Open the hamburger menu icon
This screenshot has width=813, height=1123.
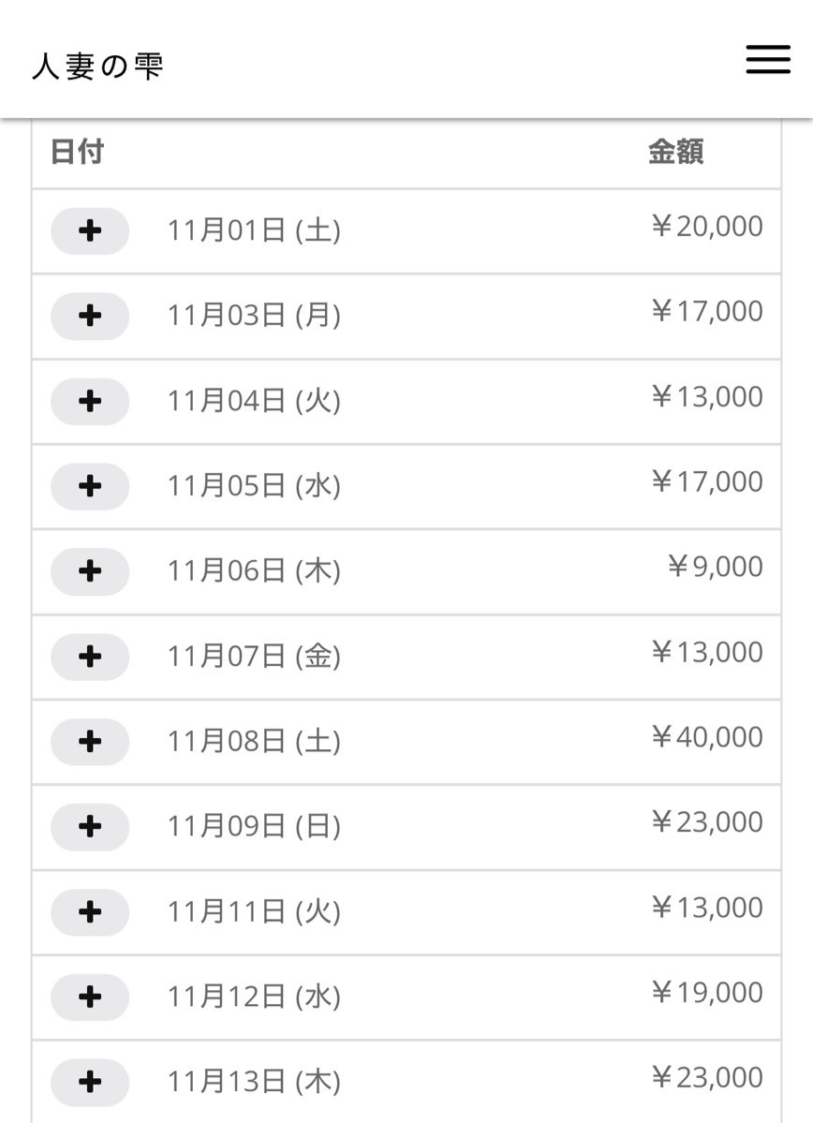[x=768, y=60]
